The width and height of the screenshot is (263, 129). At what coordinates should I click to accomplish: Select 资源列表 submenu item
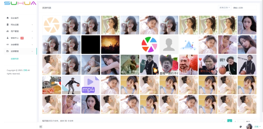[x=15, y=59]
